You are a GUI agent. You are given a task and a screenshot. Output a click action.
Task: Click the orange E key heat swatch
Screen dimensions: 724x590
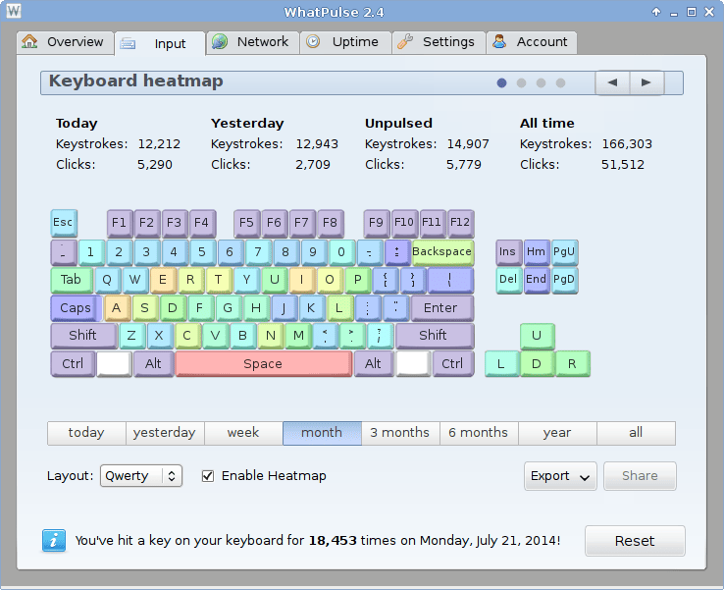[x=162, y=280]
